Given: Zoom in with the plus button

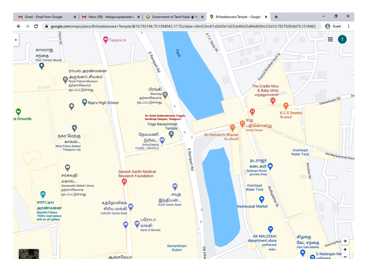Looking at the screenshot, I should 345,250.
